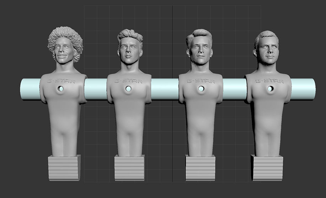Select the curly-haired head on the leftmost figure

(65, 48)
